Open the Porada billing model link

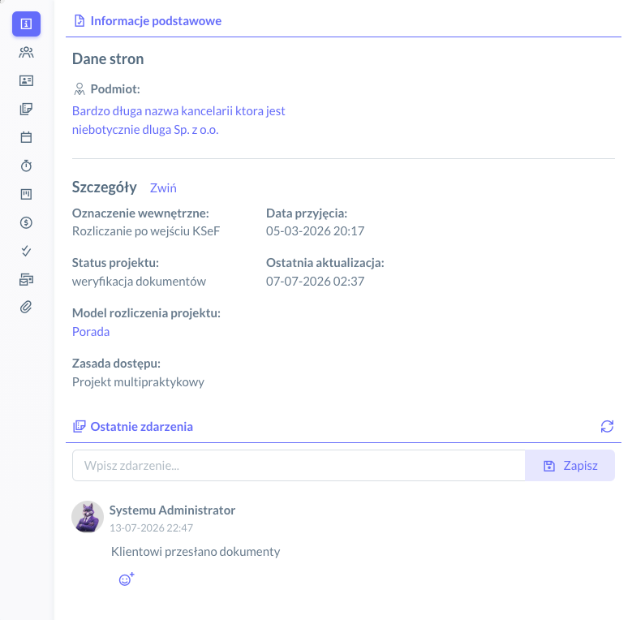coord(91,331)
